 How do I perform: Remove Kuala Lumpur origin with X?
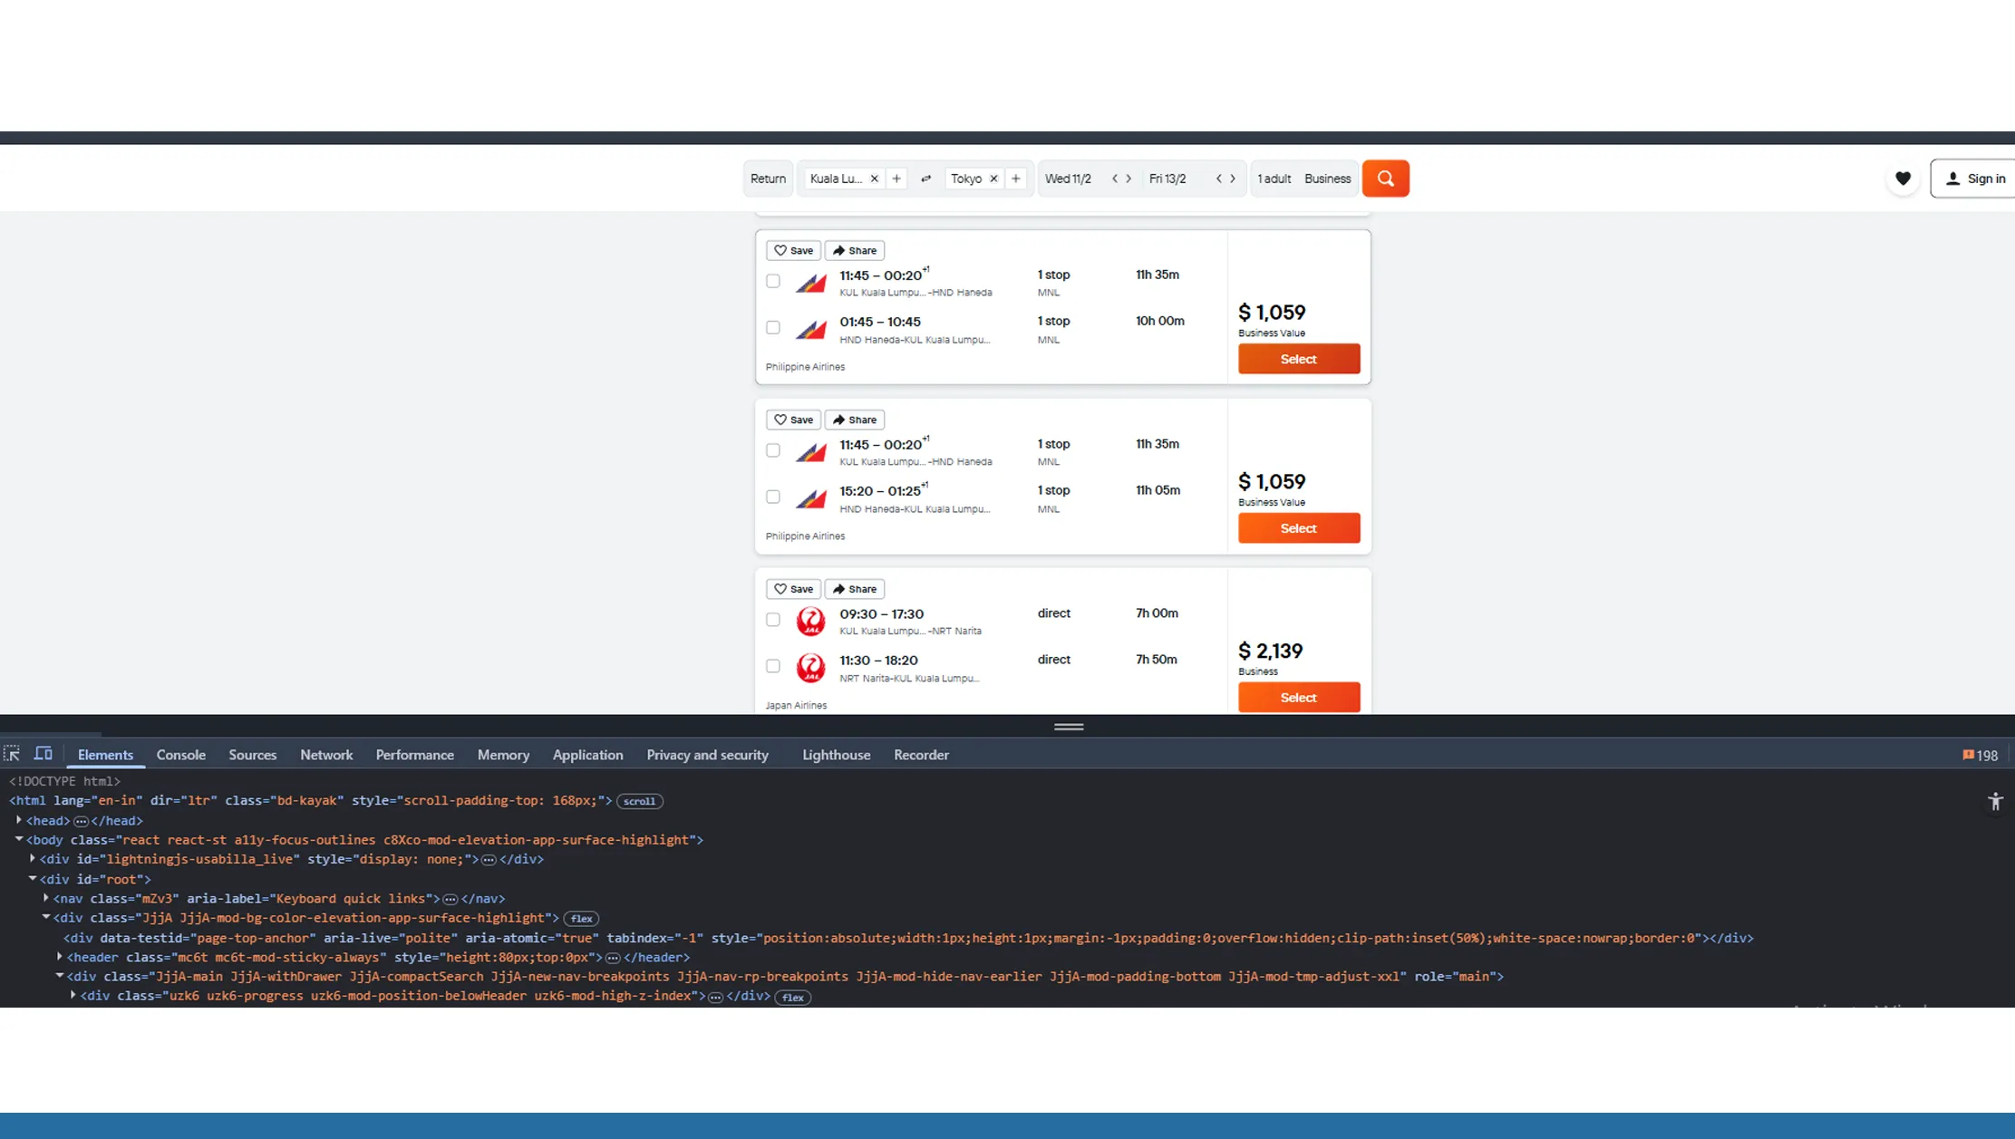pos(874,179)
